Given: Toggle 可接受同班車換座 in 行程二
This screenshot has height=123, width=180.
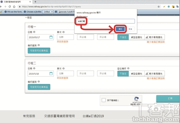Looking at the screenshot, I should pyautogui.click(x=39, y=87).
